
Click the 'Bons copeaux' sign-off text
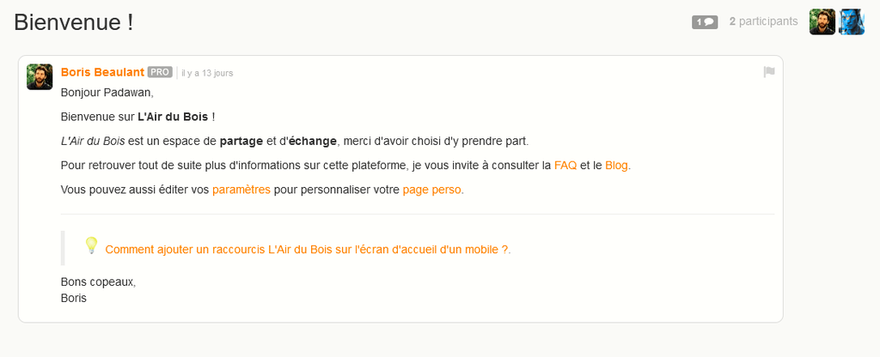(98, 281)
